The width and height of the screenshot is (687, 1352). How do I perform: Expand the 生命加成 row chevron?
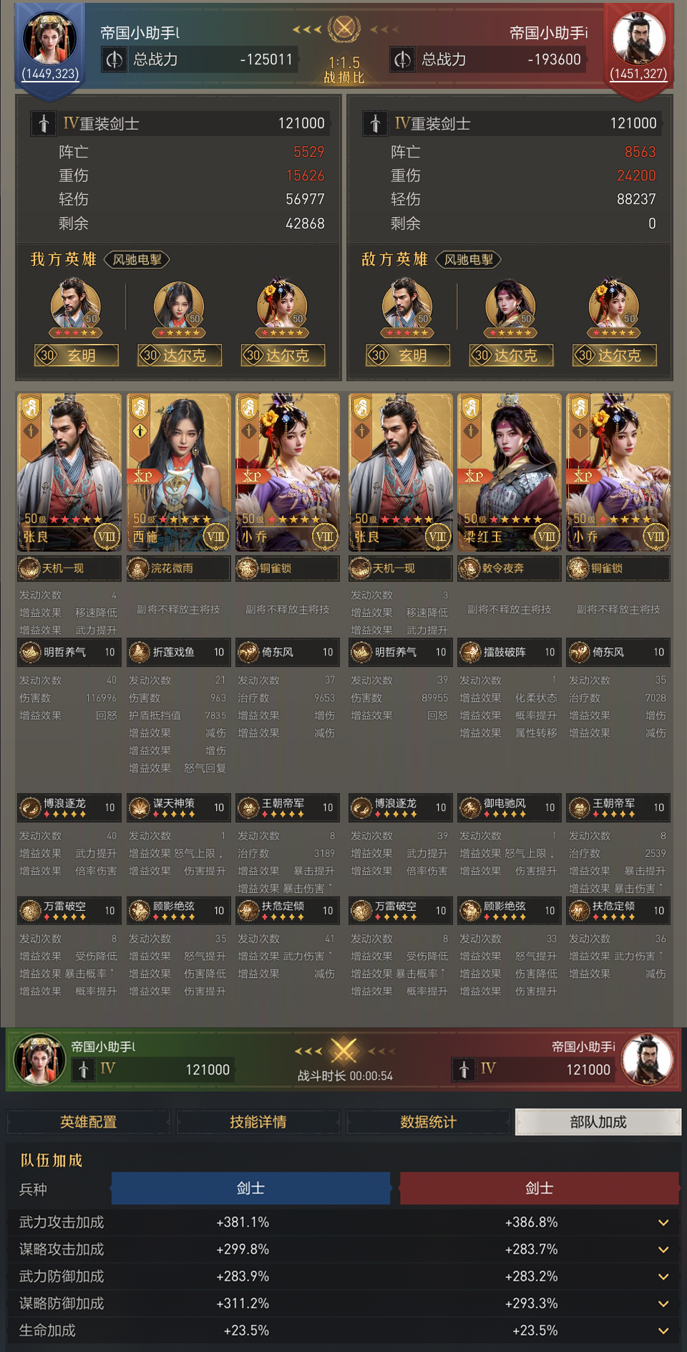pyautogui.click(x=663, y=1331)
